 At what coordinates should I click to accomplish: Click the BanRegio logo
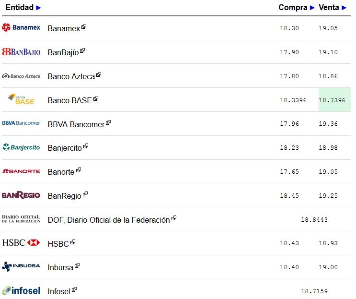coord(21,195)
